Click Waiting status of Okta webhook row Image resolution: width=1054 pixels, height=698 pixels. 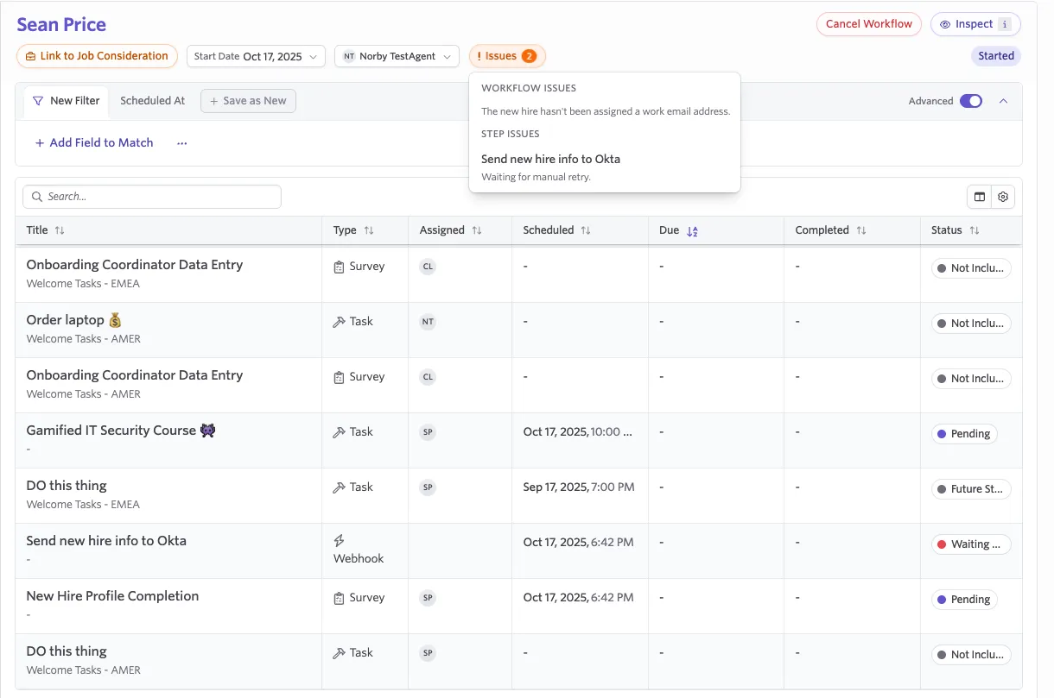point(971,544)
